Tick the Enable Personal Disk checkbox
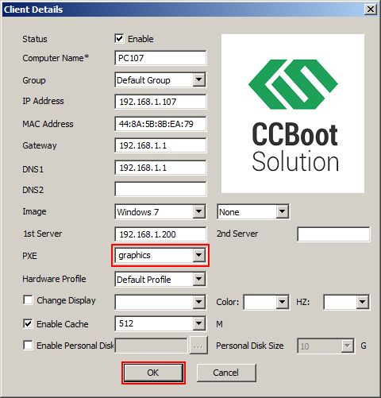Image resolution: width=381 pixels, height=398 pixels. (28, 345)
